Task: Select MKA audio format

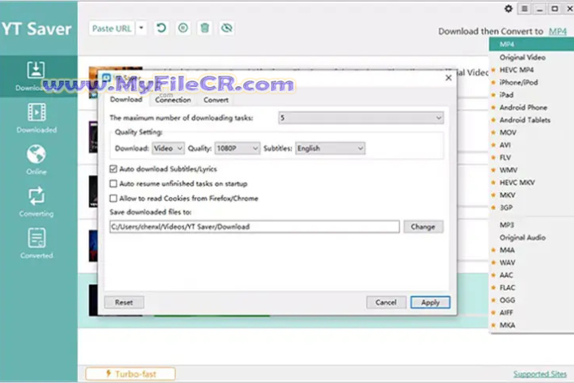Action: pyautogui.click(x=532, y=325)
